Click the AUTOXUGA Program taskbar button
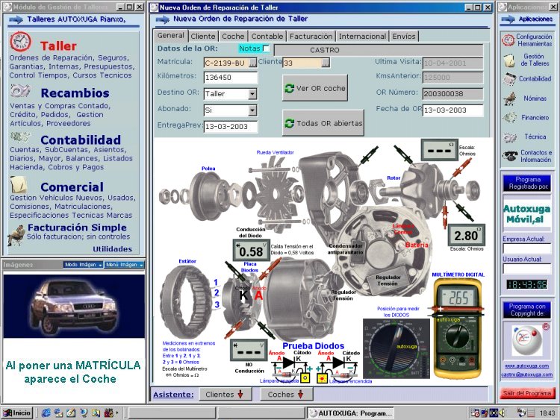This screenshot has width=560, height=420. [x=351, y=413]
